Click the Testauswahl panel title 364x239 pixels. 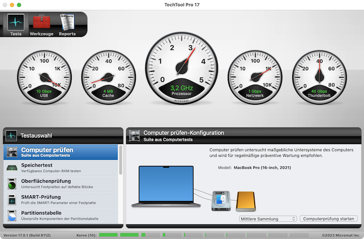pos(36,135)
